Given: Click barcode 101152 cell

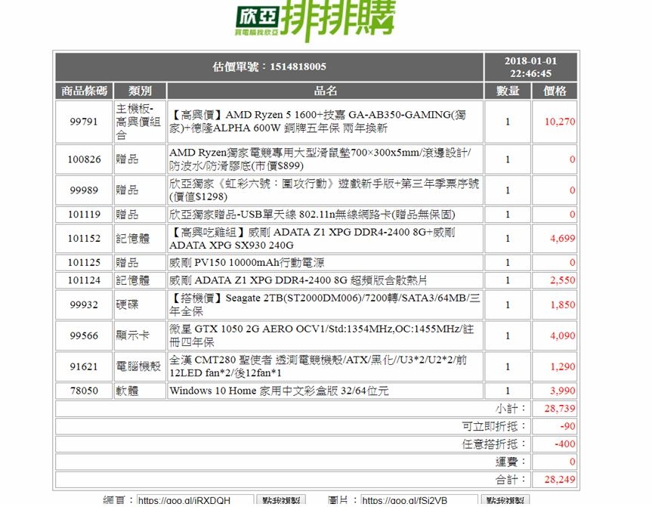Looking at the screenshot, I should (x=84, y=238).
